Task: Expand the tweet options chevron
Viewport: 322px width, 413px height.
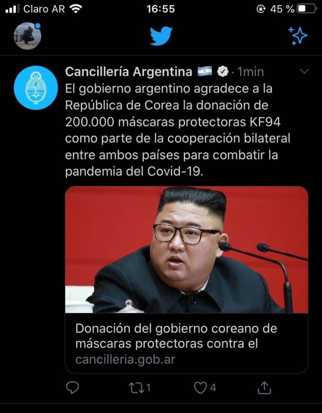Action: [305, 71]
